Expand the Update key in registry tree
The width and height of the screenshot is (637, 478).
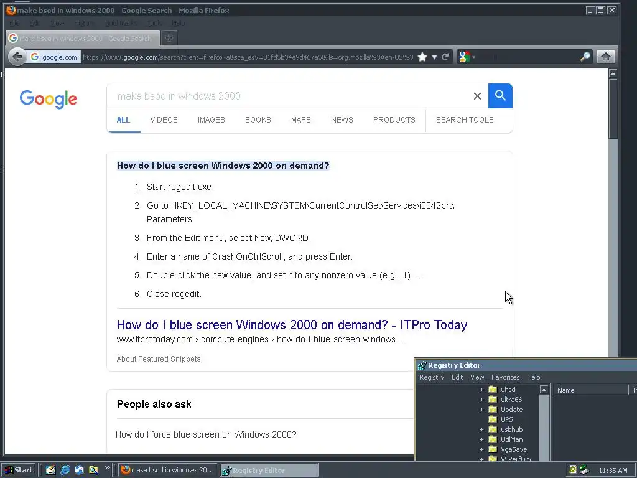pos(481,410)
